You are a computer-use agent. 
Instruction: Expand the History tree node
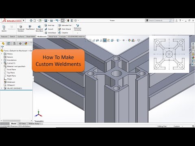coord(2,54)
